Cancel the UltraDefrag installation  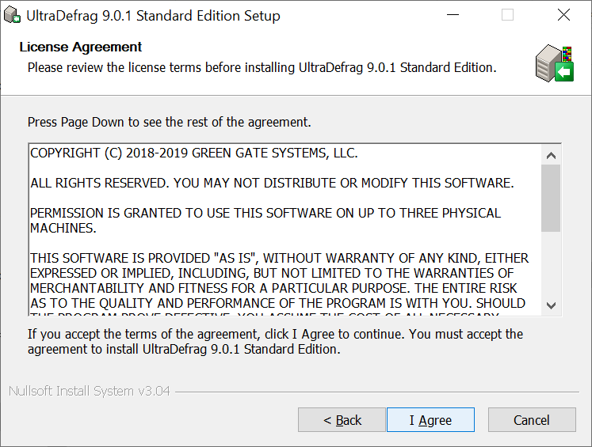531,420
